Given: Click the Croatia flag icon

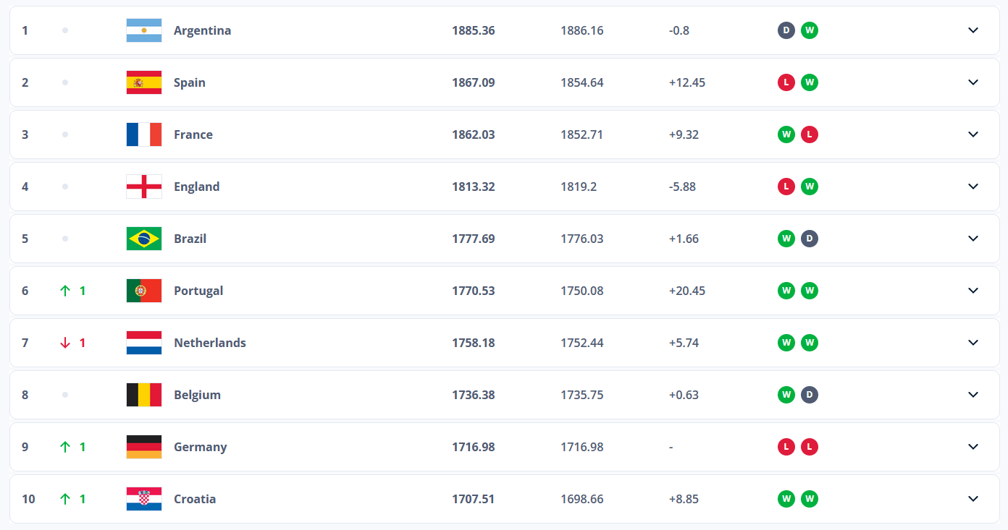Looking at the screenshot, I should click(x=144, y=499).
